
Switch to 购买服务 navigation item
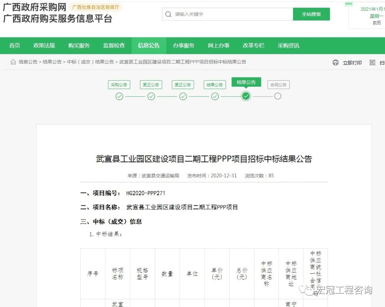pos(79,46)
